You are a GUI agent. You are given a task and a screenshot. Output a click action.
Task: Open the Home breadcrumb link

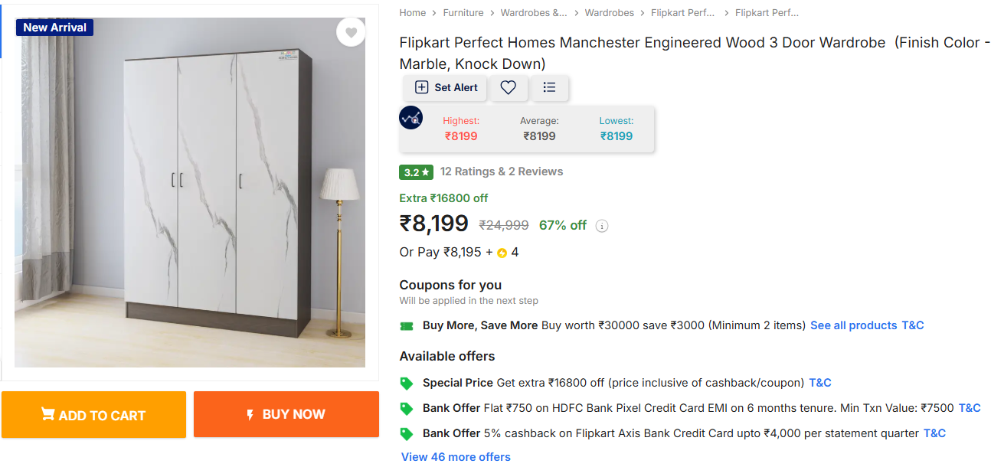point(412,13)
